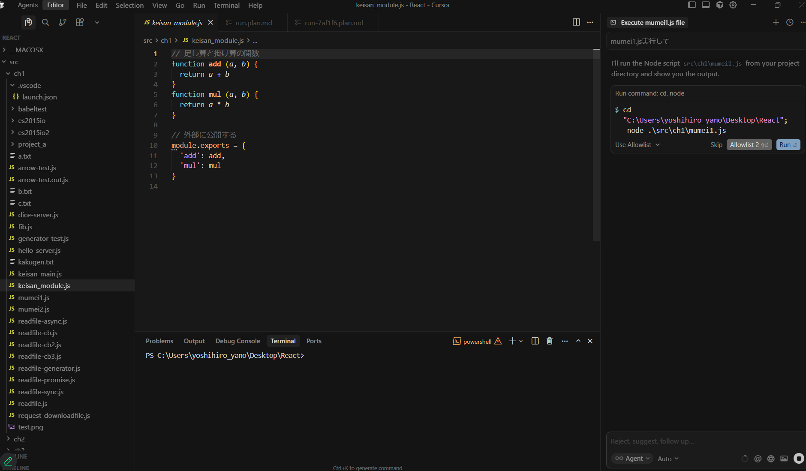Open the Search view icon

(45, 22)
